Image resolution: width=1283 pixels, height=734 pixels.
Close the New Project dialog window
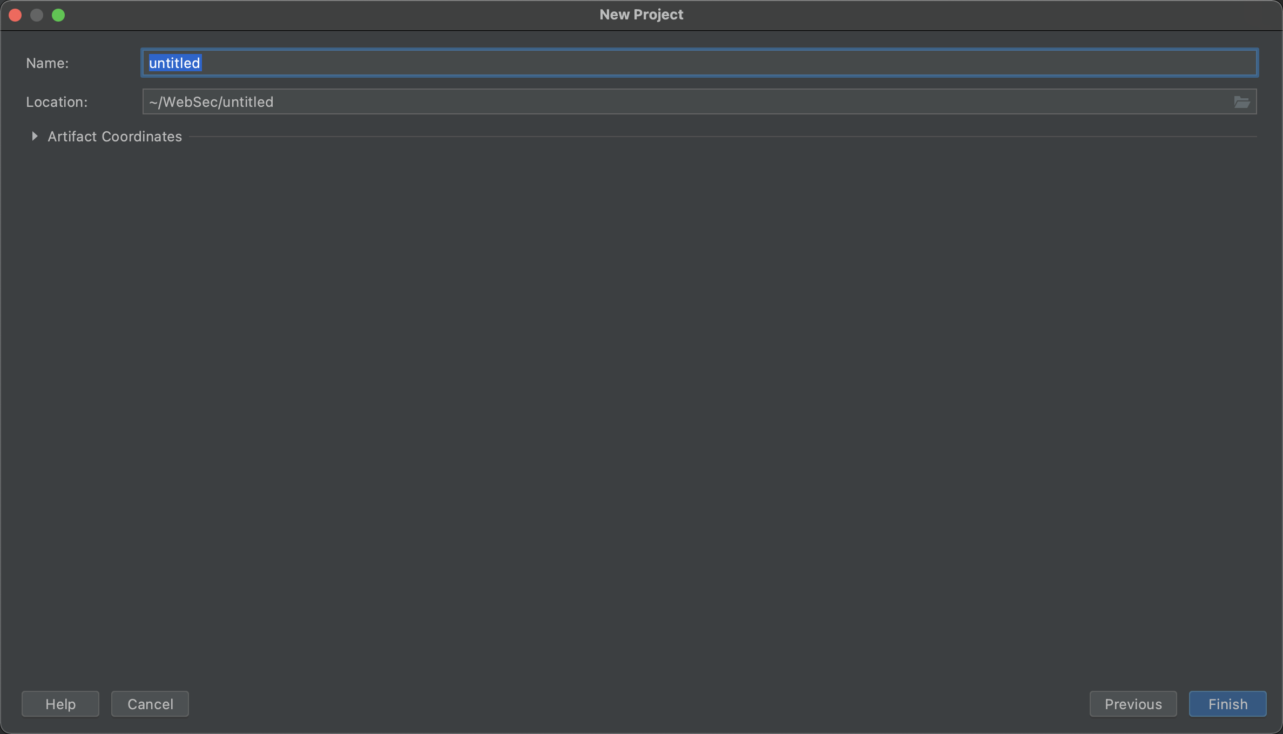click(x=15, y=15)
